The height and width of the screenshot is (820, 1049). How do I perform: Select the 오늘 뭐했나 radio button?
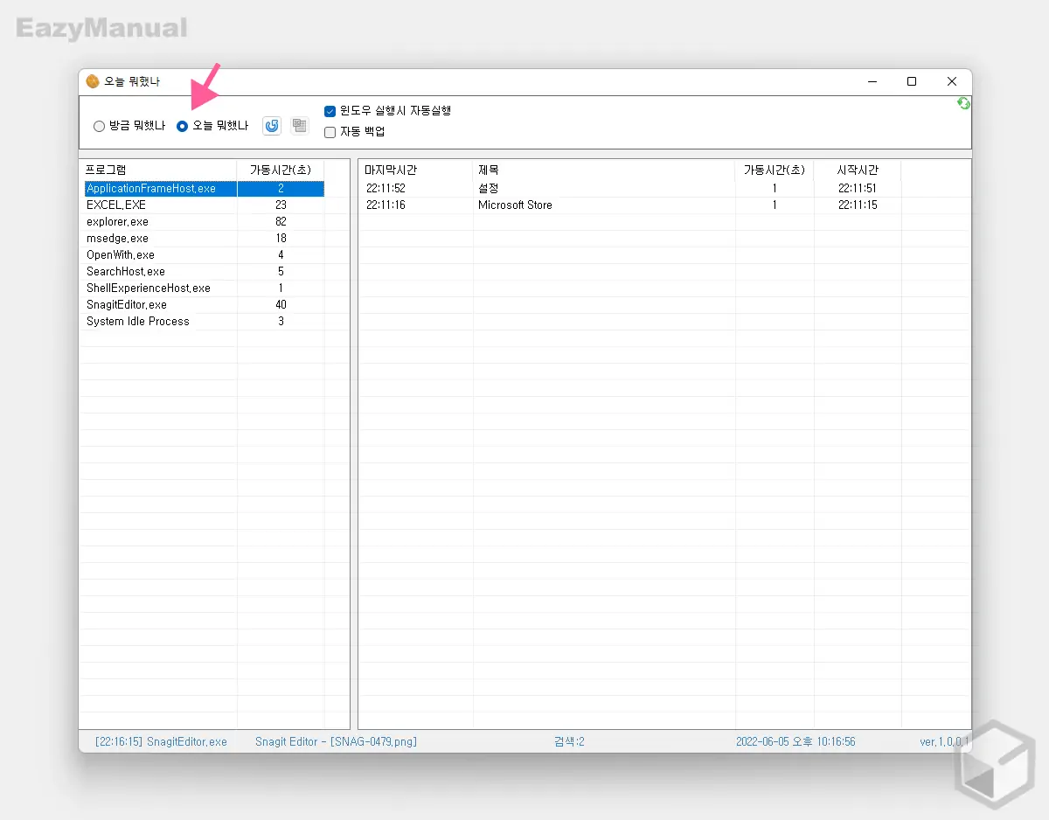tap(183, 126)
